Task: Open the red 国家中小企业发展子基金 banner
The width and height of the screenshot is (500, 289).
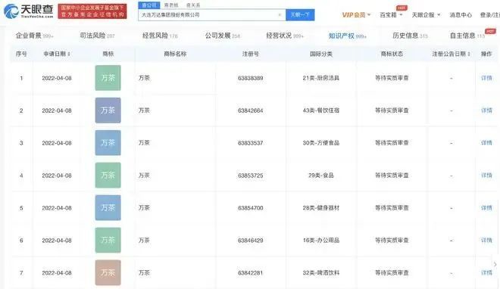Action: pos(92,11)
